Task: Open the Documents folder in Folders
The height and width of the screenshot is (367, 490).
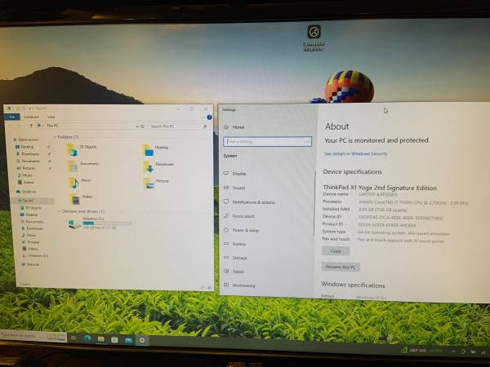Action: click(82, 166)
